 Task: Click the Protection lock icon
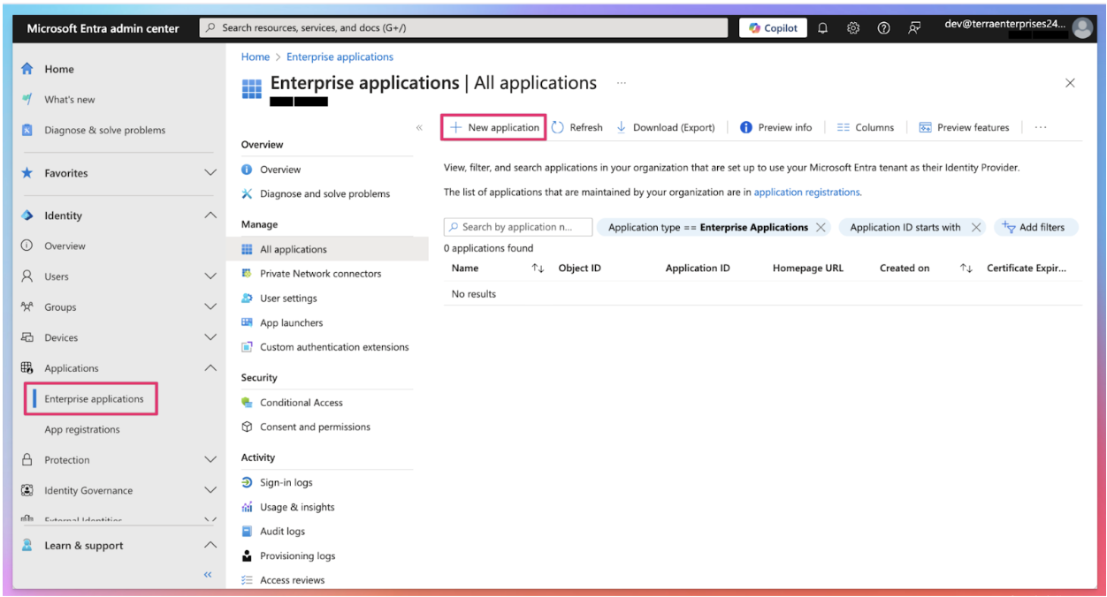[x=27, y=460]
